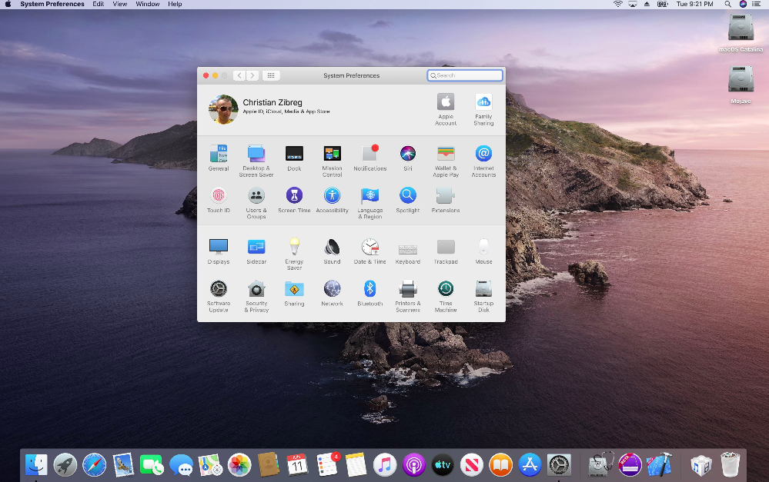This screenshot has width=769, height=482.
Task: Open the Sidecar settings pane
Action: tap(256, 248)
